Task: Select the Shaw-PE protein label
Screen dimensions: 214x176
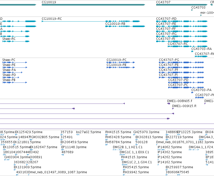Action: click(9, 65)
